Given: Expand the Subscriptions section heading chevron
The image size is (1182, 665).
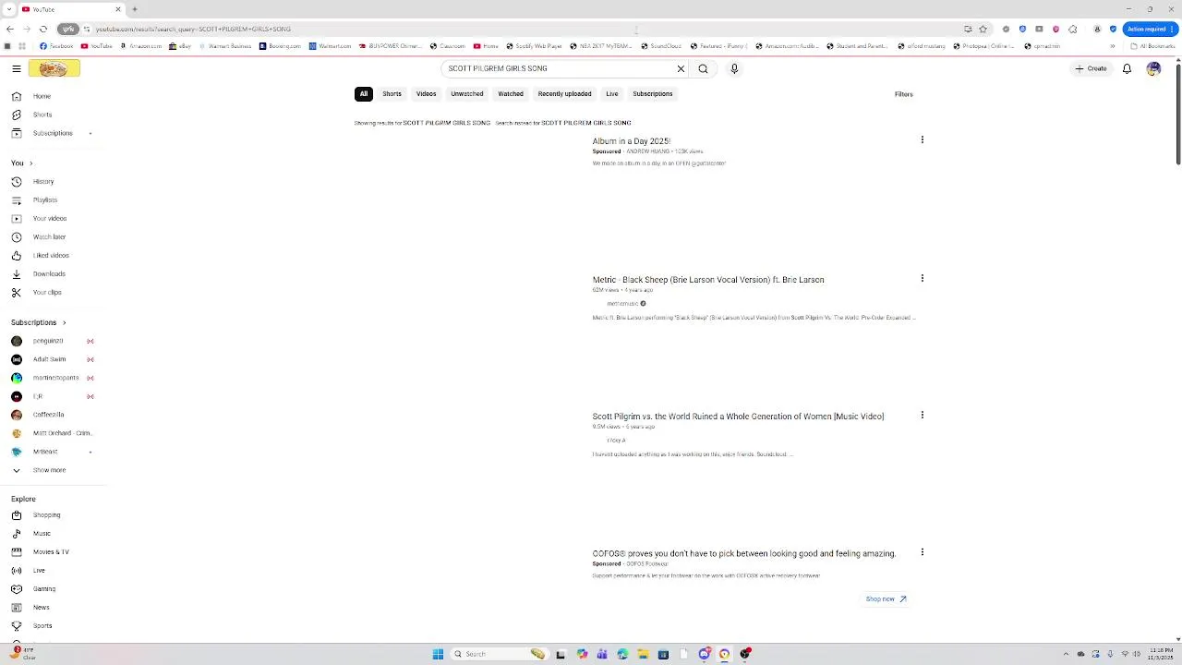Looking at the screenshot, I should click(x=64, y=322).
